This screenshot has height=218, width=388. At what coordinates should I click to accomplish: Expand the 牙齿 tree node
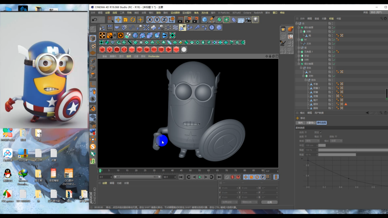[x=299, y=56]
